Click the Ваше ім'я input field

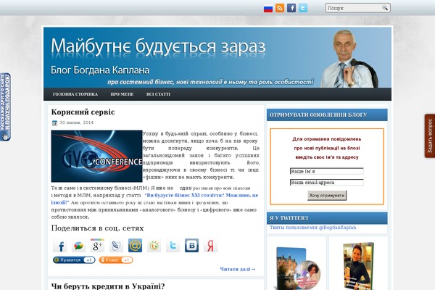coord(327,171)
